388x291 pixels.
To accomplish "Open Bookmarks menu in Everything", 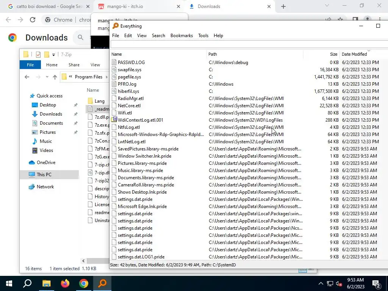I will coord(181,36).
